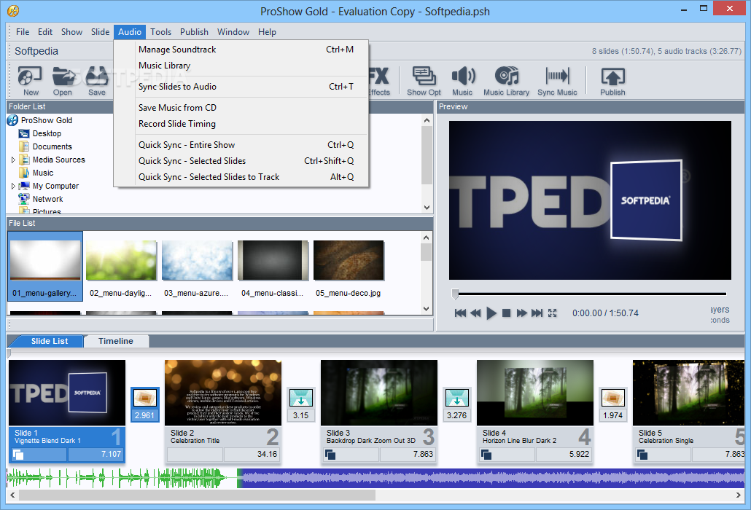Open the Music Library toolbar icon

click(x=506, y=80)
